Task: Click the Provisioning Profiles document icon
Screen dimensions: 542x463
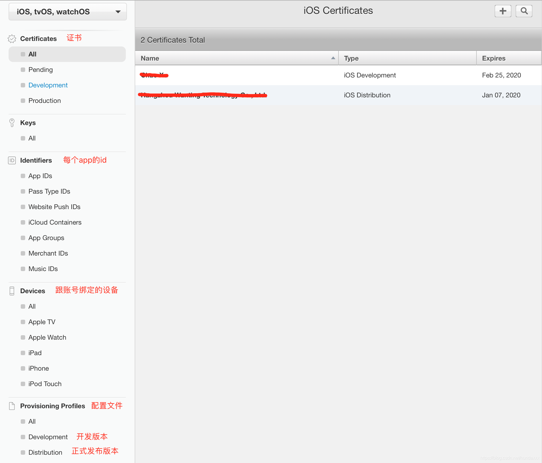Action: 12,406
